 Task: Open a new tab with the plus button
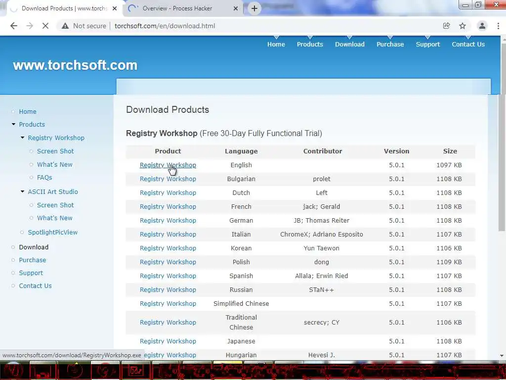click(254, 8)
